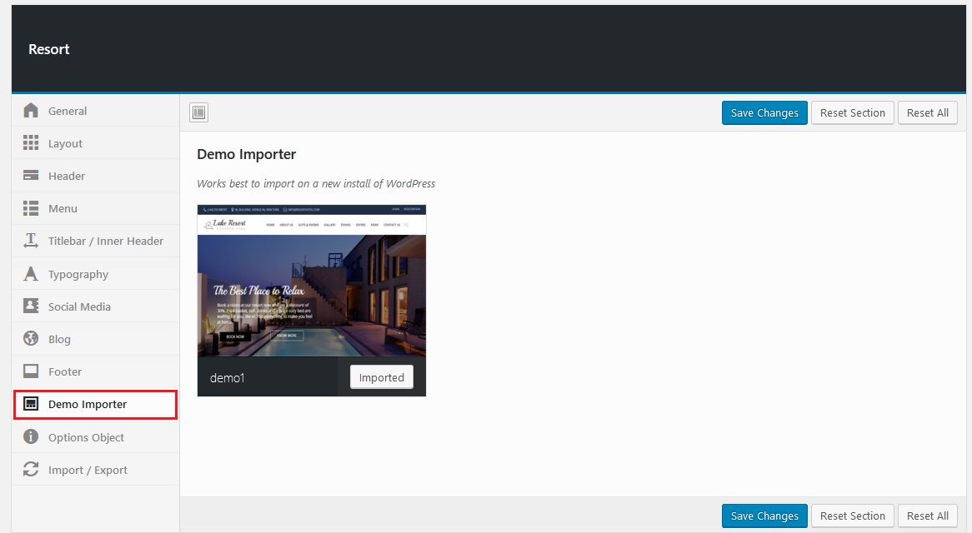
Task: Open the Options Object section
Action: pyautogui.click(x=86, y=437)
